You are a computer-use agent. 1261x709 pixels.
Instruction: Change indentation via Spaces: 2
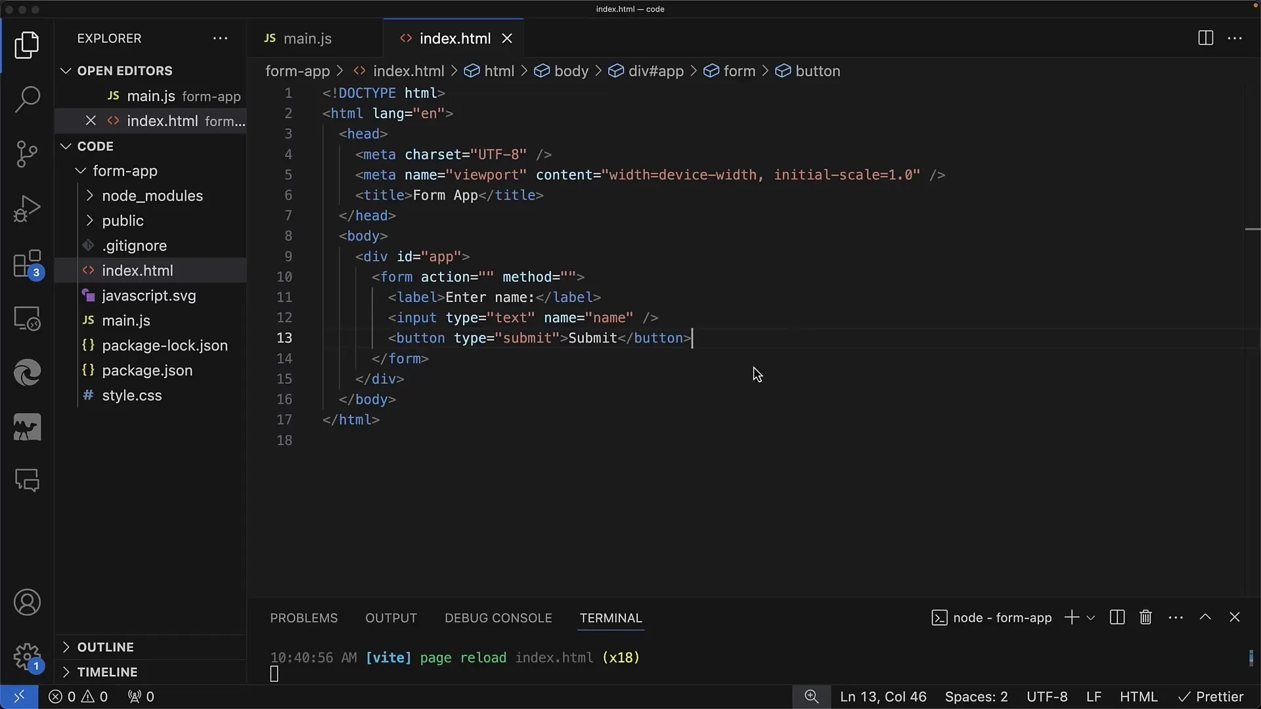click(976, 697)
